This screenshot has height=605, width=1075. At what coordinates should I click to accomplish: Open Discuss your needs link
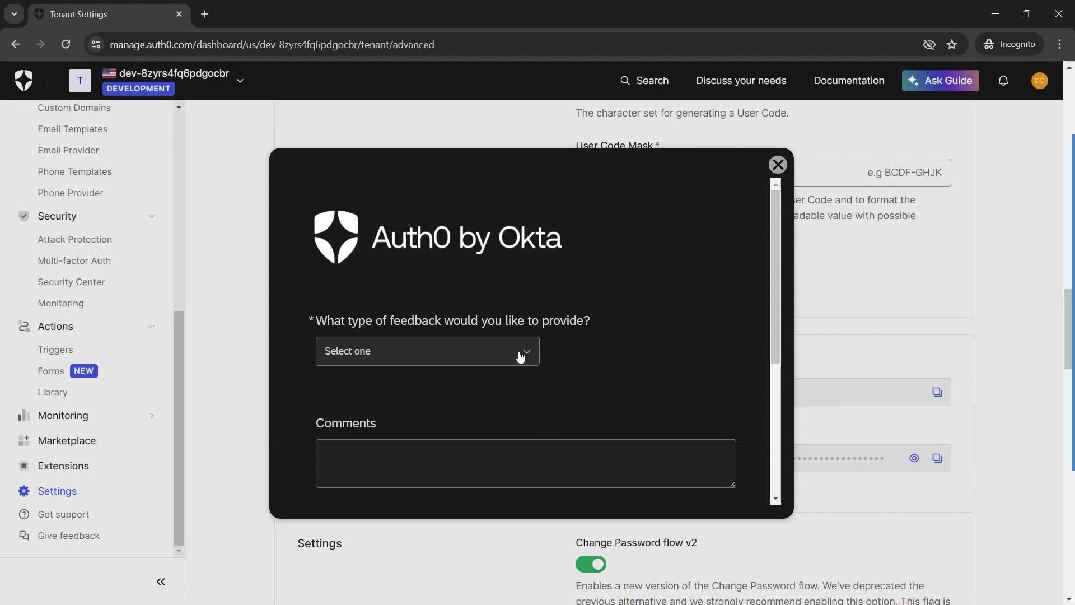(741, 81)
